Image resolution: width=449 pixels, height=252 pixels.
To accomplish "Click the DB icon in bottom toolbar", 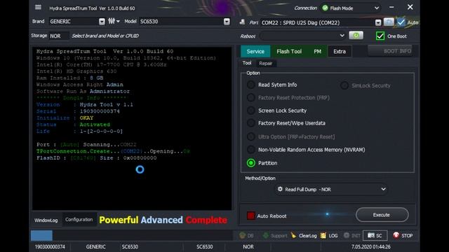I will point(246,235).
